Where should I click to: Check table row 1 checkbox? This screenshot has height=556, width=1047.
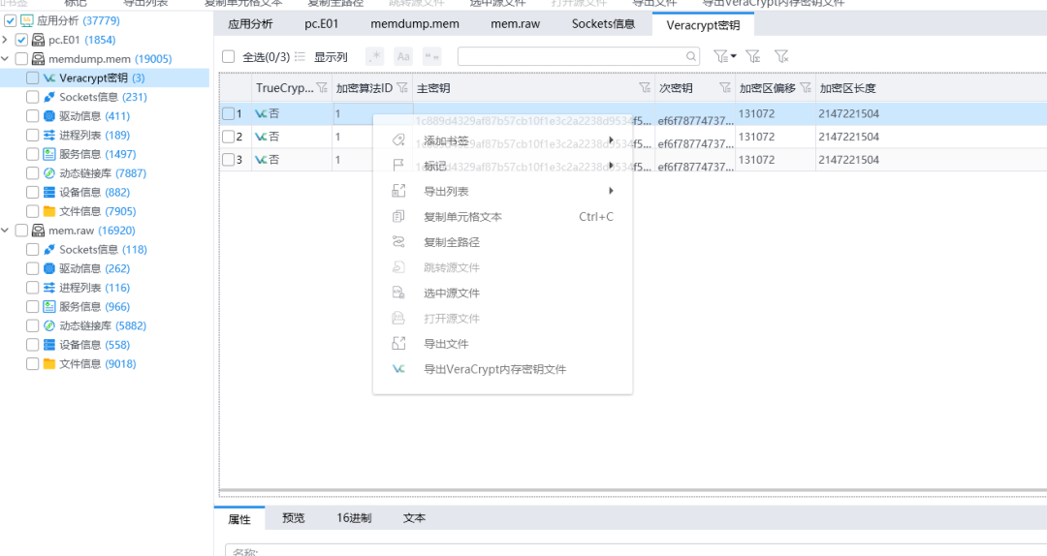[229, 113]
